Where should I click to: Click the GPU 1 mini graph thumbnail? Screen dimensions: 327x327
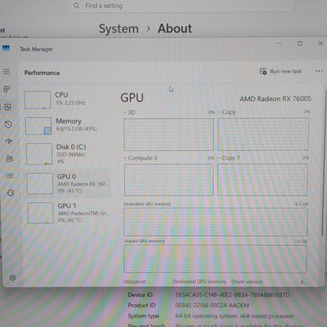tap(41, 213)
